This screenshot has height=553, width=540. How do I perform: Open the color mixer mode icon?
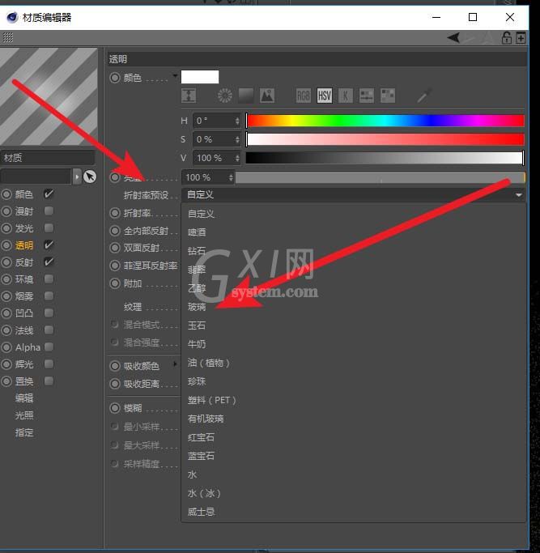pos(367,96)
